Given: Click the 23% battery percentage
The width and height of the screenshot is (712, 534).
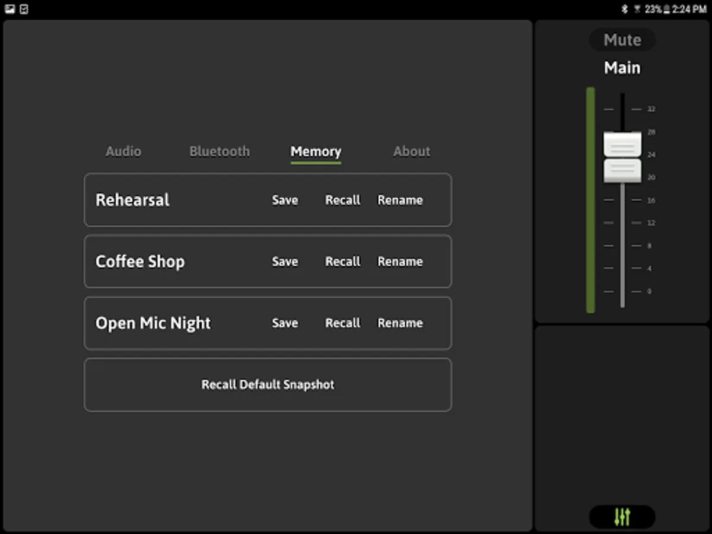Looking at the screenshot, I should [653, 9].
